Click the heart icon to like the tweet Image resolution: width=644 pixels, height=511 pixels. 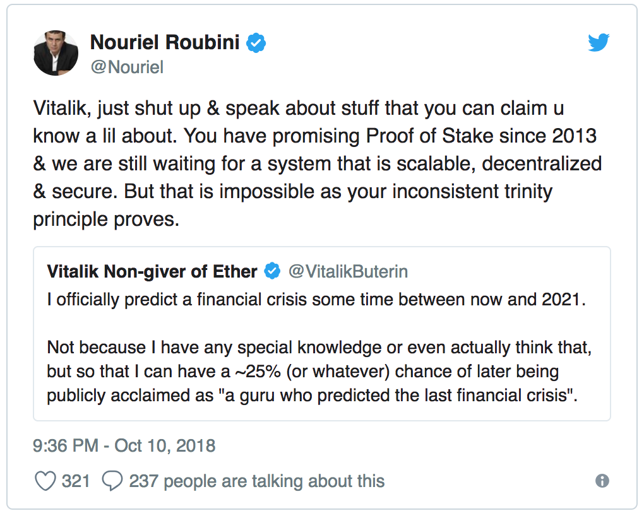45,481
